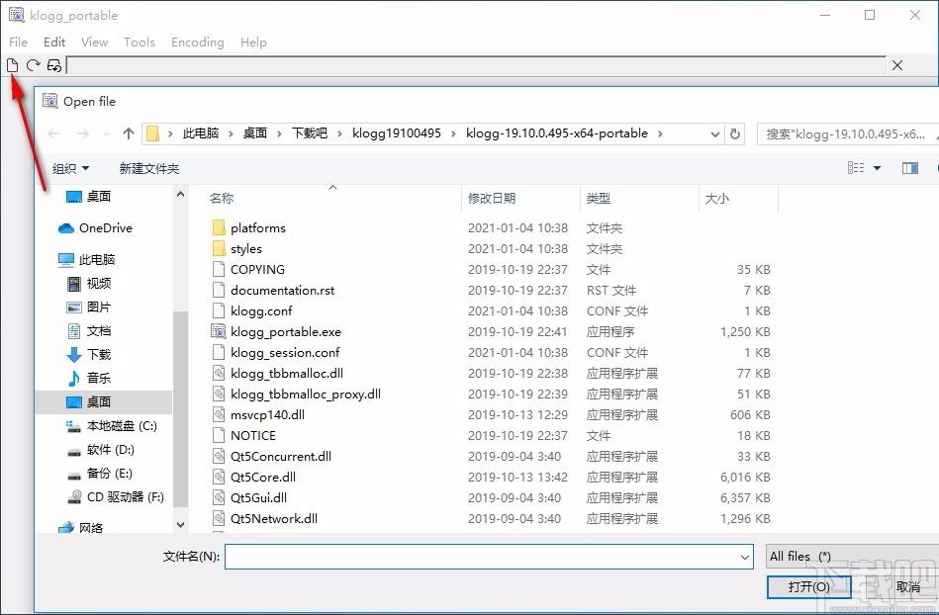Click the 新建文件夹 button
This screenshot has width=939, height=615.
(x=149, y=169)
